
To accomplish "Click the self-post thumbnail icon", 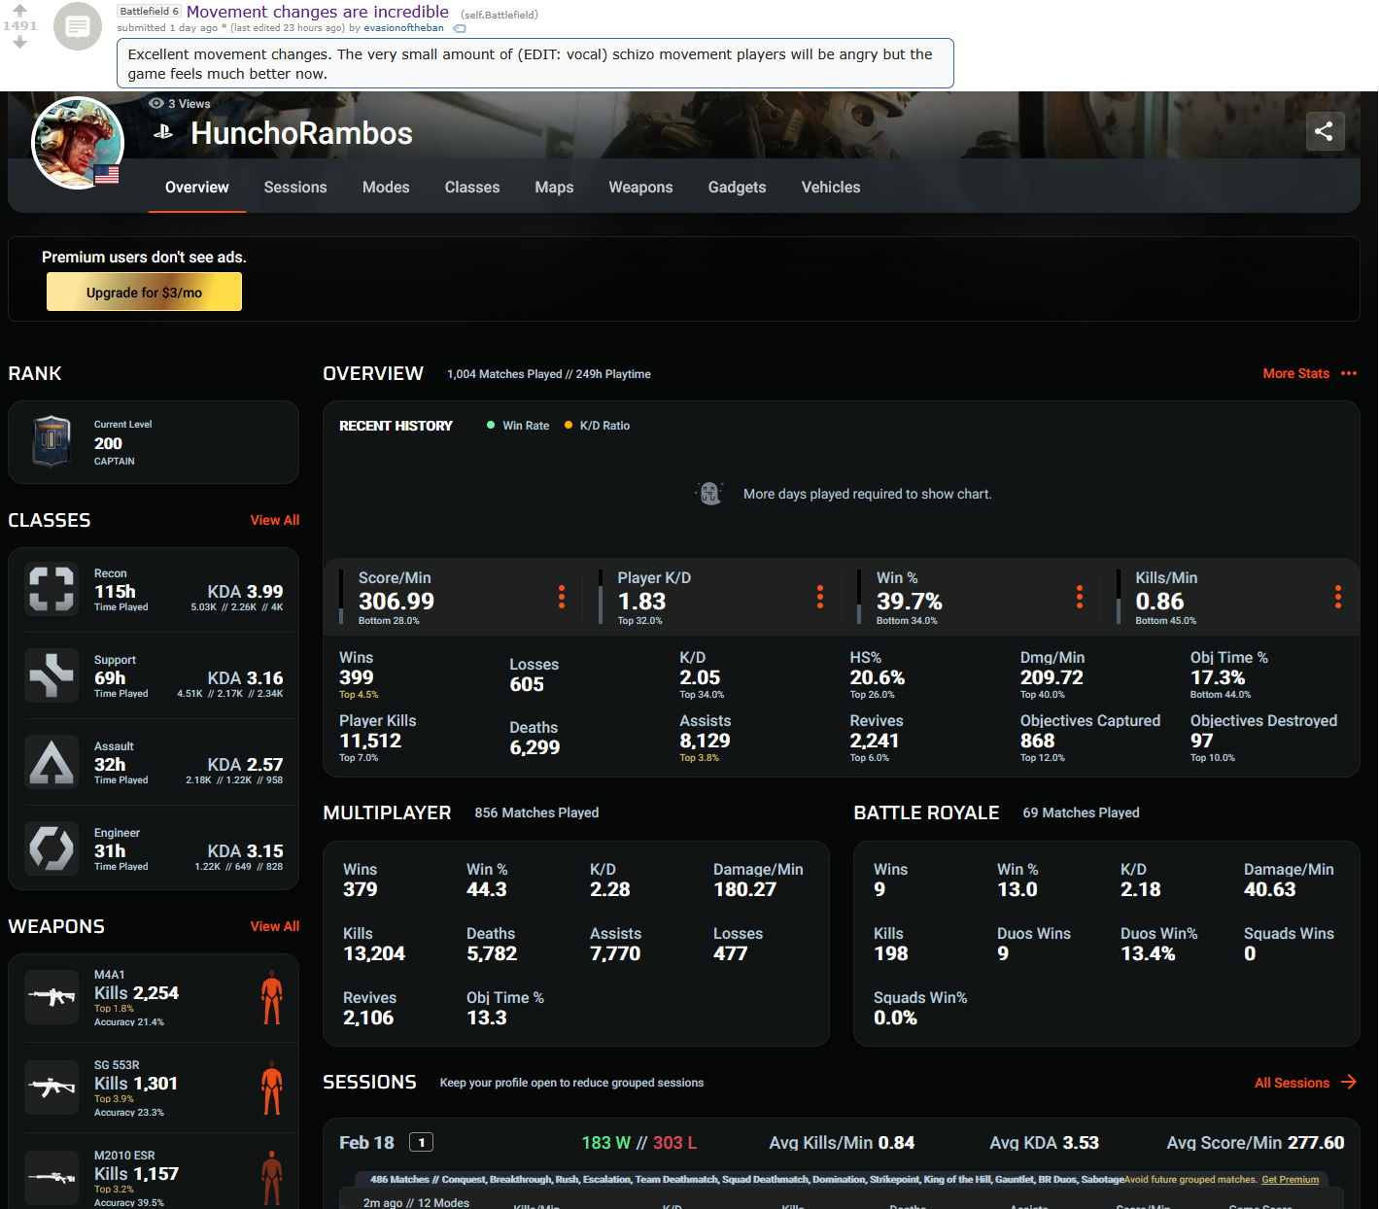I will tap(78, 26).
